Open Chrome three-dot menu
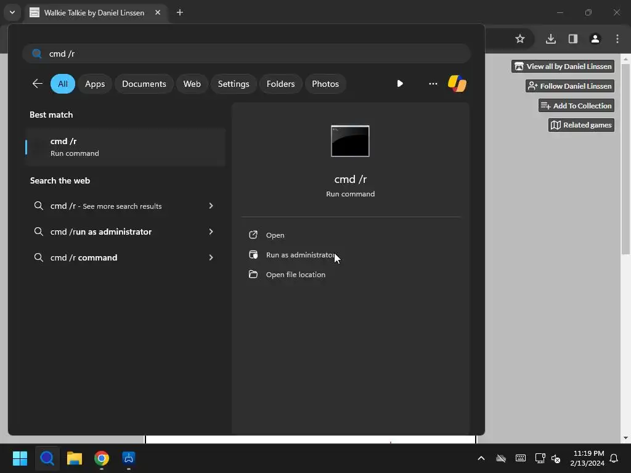The height and width of the screenshot is (473, 631). coord(617,39)
